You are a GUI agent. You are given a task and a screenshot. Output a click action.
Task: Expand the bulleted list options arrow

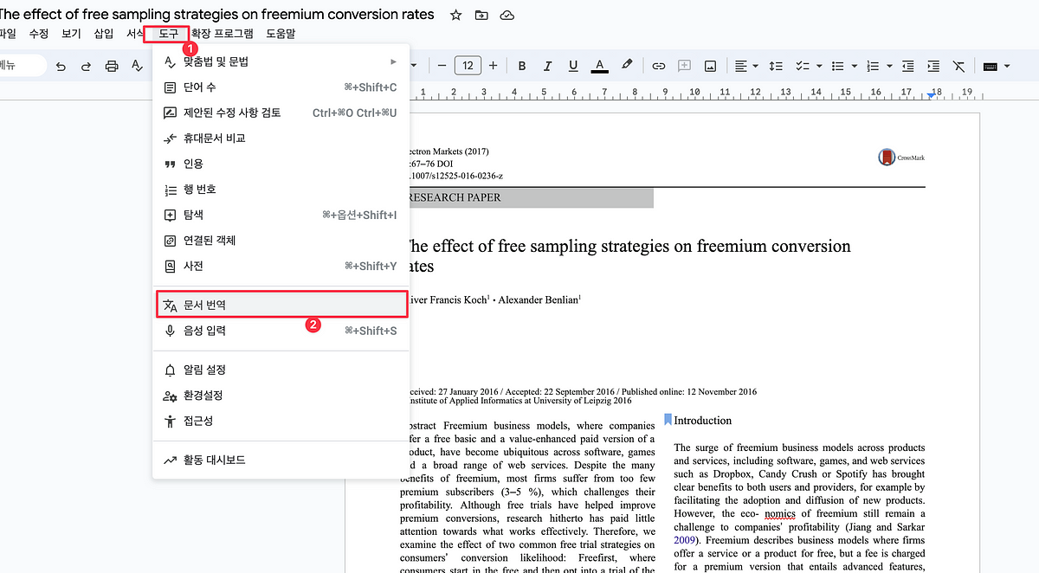(x=854, y=66)
